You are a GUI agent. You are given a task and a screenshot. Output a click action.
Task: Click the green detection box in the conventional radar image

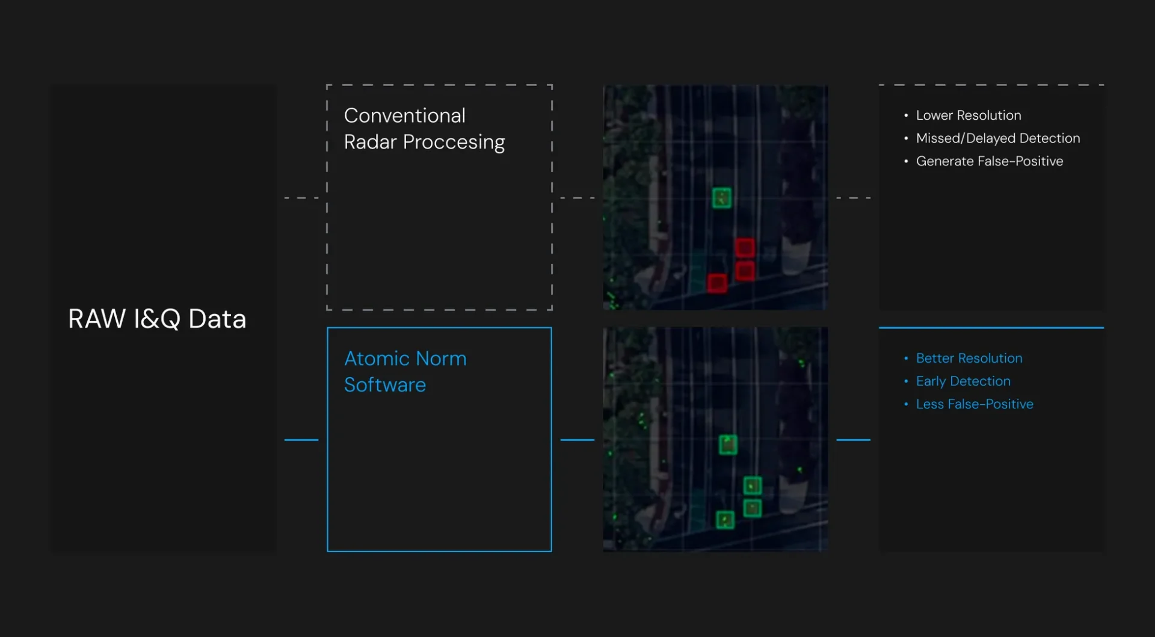click(721, 198)
